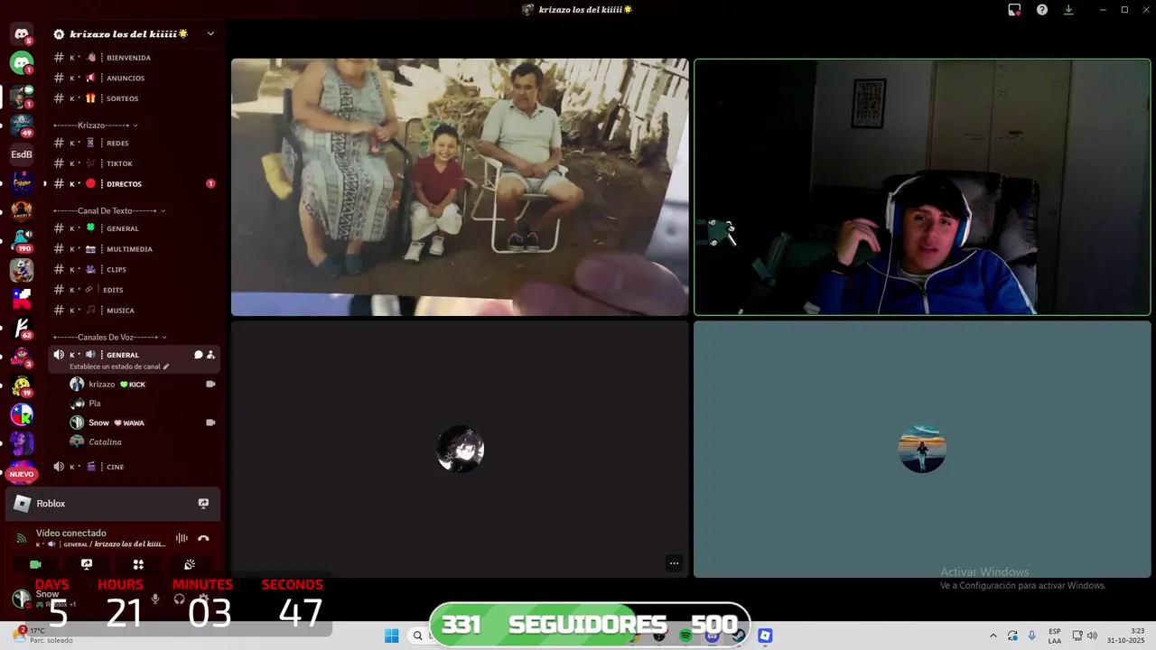The height and width of the screenshot is (650, 1156).
Task: Click the green download update icon
Action: [x=1068, y=10]
